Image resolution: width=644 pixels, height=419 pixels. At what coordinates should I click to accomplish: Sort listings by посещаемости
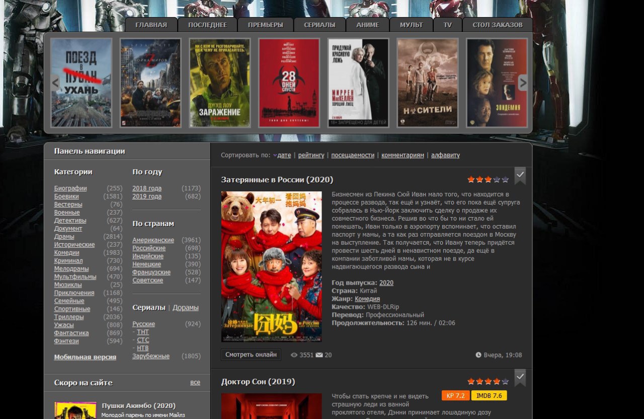pyautogui.click(x=353, y=155)
